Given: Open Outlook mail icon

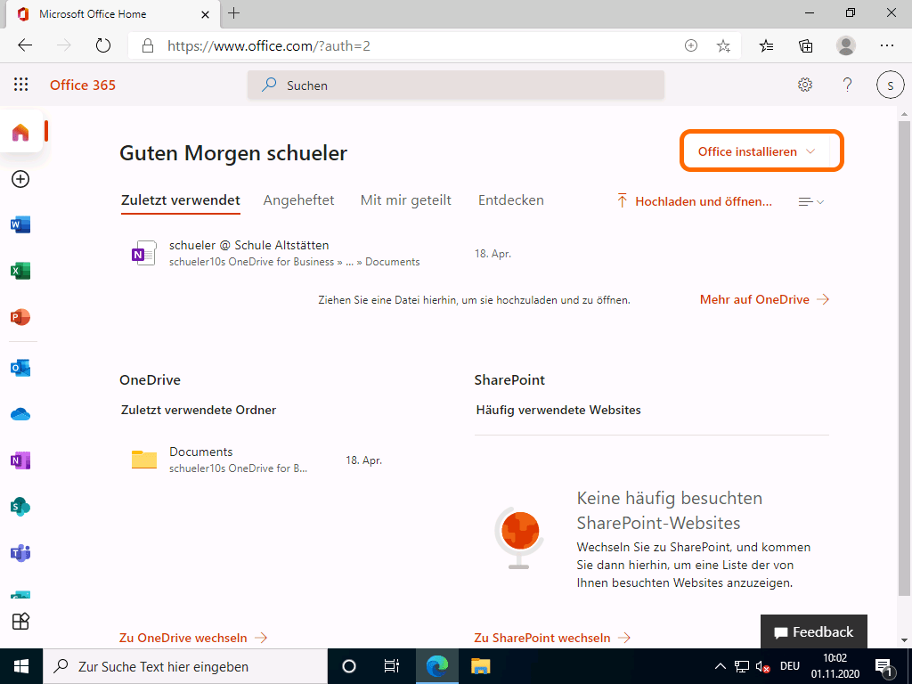Looking at the screenshot, I should 20,368.
